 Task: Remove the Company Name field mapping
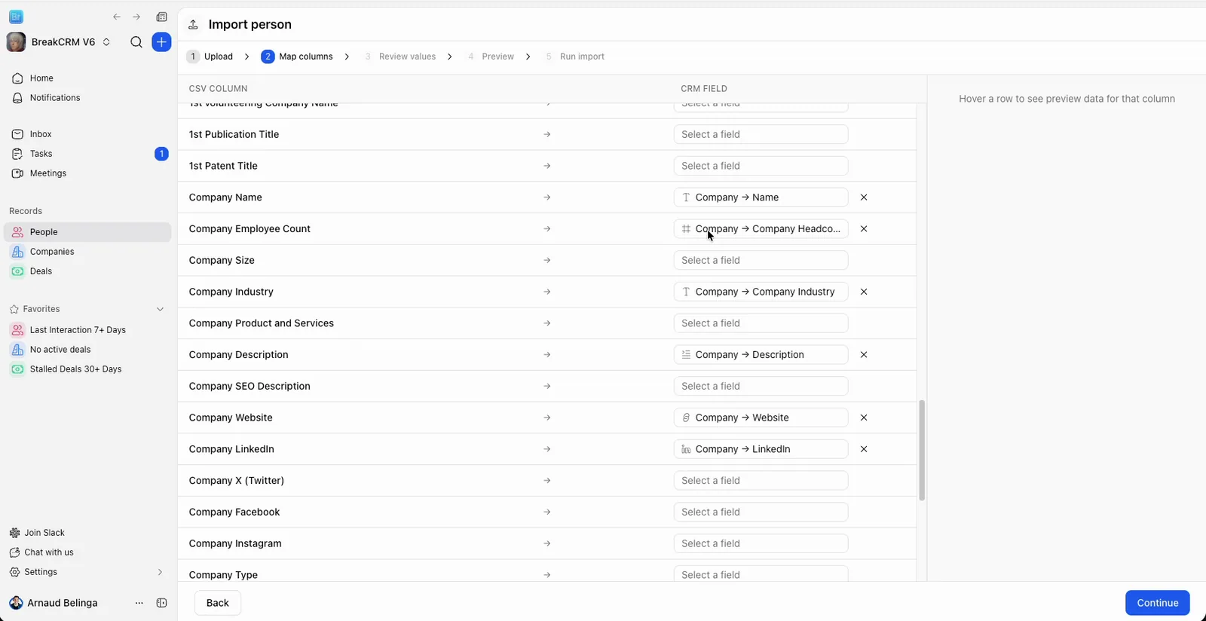point(864,197)
